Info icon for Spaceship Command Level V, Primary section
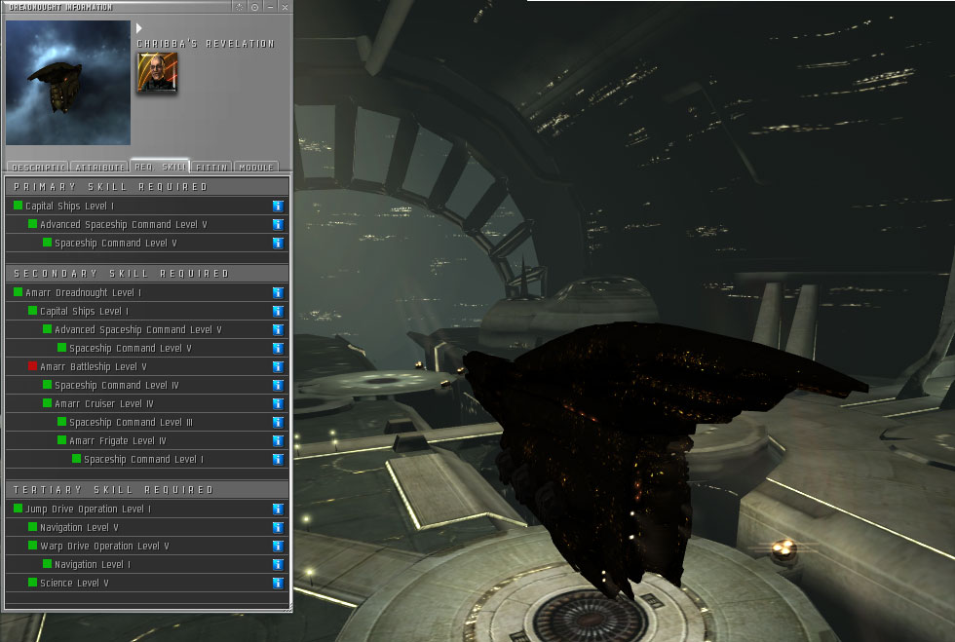 [x=278, y=243]
